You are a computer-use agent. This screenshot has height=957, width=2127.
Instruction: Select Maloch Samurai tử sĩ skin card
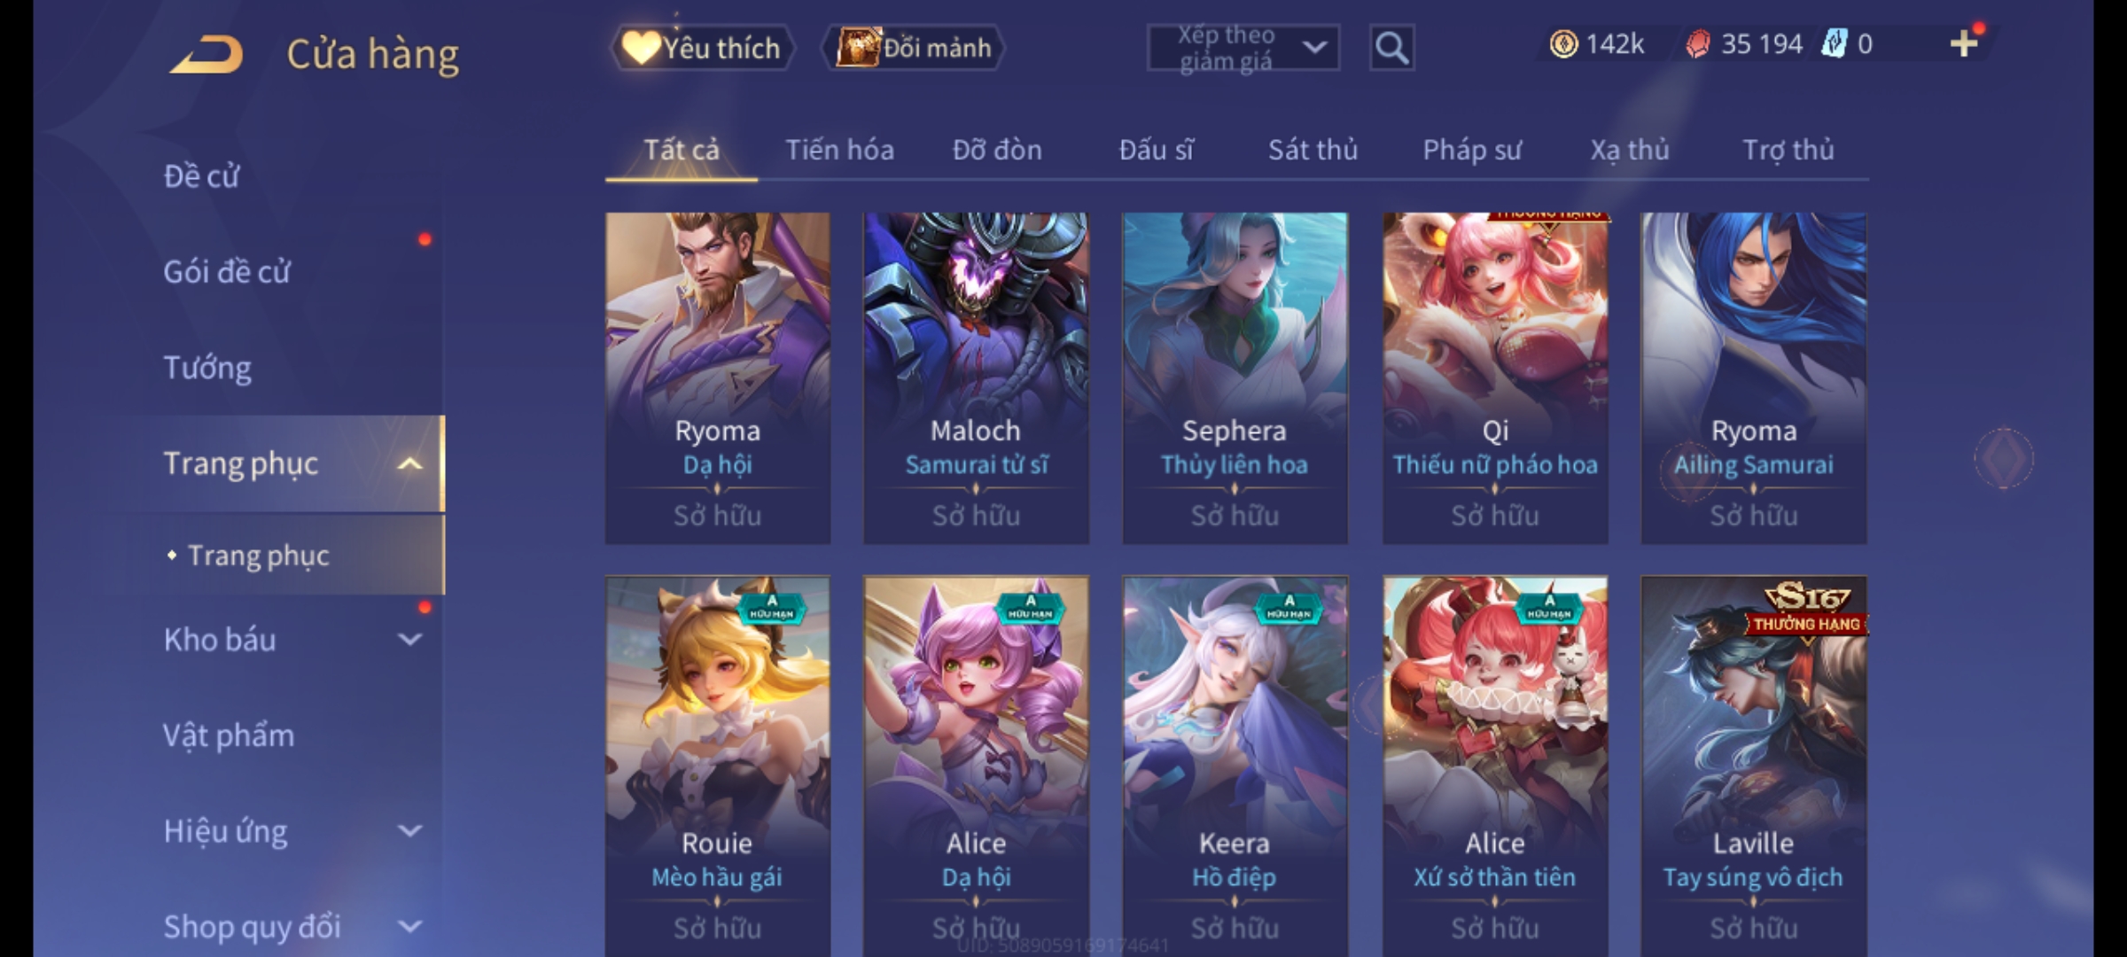point(976,377)
